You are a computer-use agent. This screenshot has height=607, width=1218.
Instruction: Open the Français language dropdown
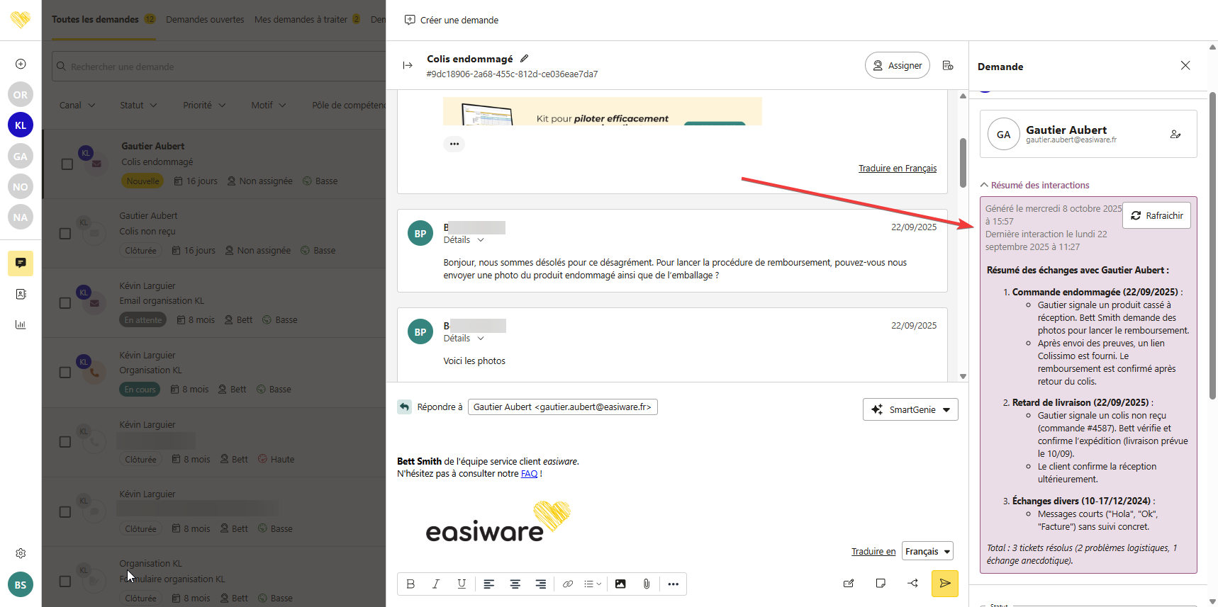927,551
